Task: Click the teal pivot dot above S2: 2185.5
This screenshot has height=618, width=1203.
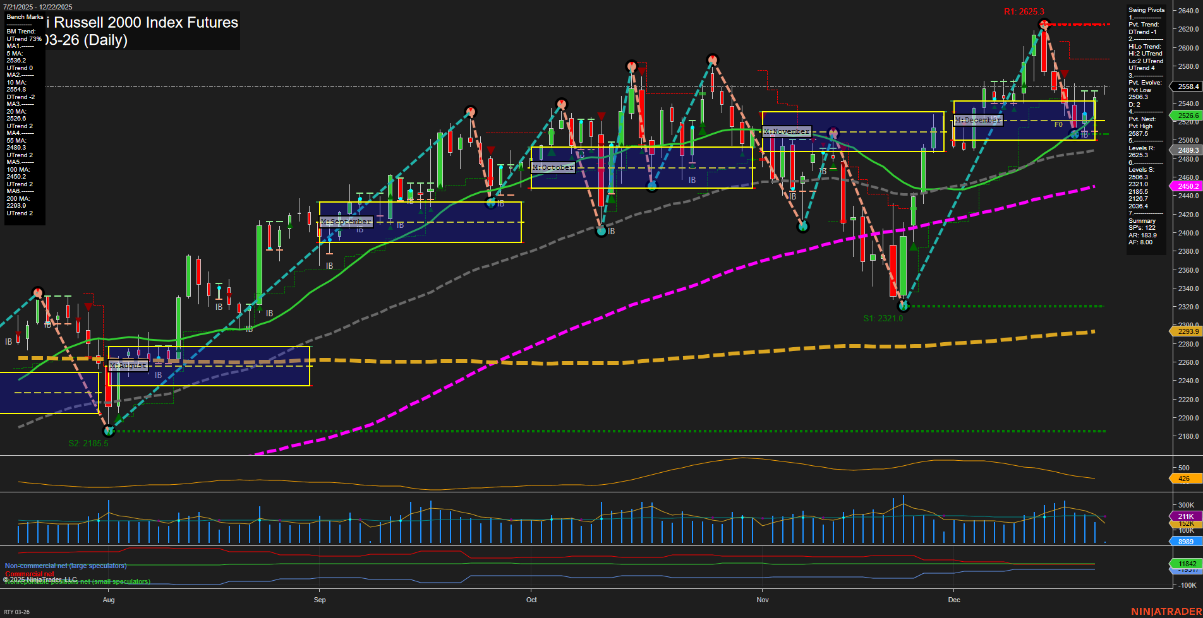Action: 108,431
